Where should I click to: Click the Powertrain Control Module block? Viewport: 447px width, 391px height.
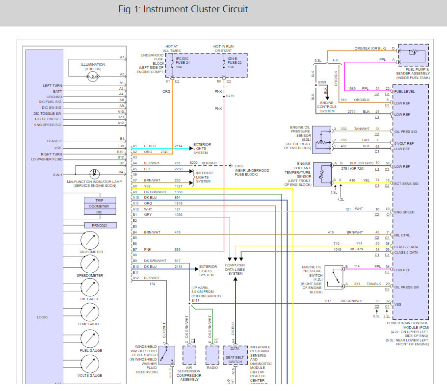[411, 202]
